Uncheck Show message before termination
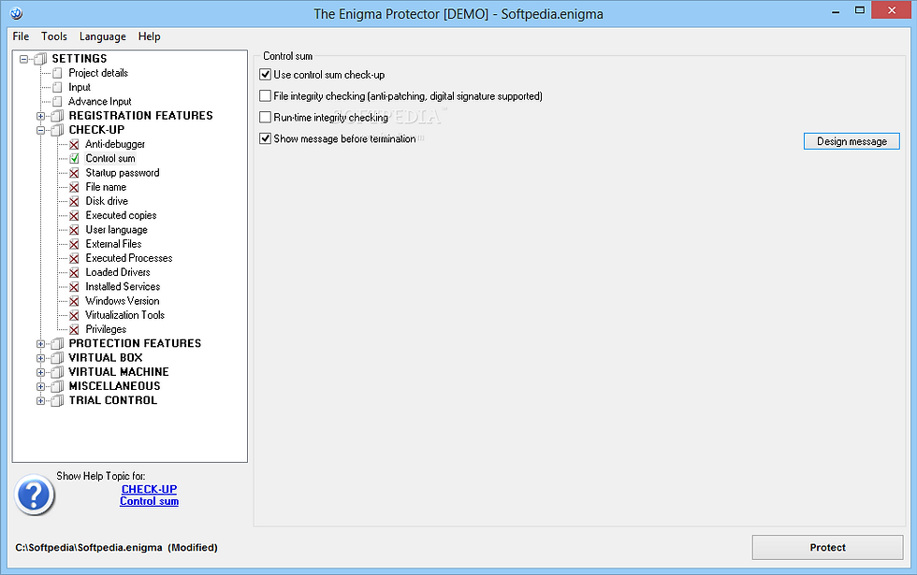This screenshot has height=575, width=917. [266, 138]
